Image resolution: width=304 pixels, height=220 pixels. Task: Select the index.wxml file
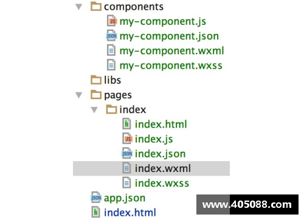point(151,168)
